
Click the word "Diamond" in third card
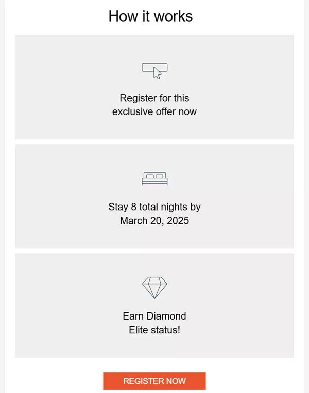[166, 316]
